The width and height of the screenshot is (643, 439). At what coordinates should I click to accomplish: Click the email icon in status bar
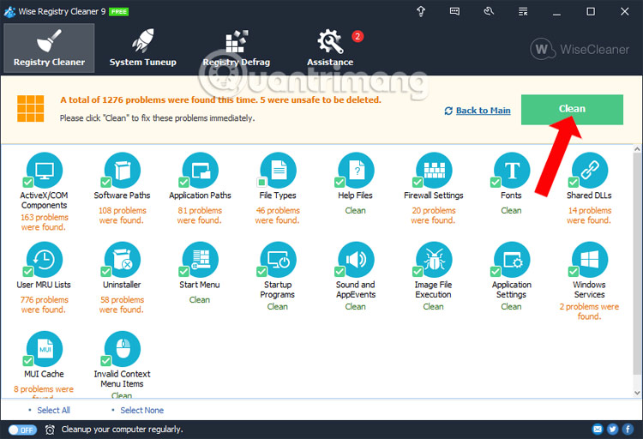click(x=598, y=430)
